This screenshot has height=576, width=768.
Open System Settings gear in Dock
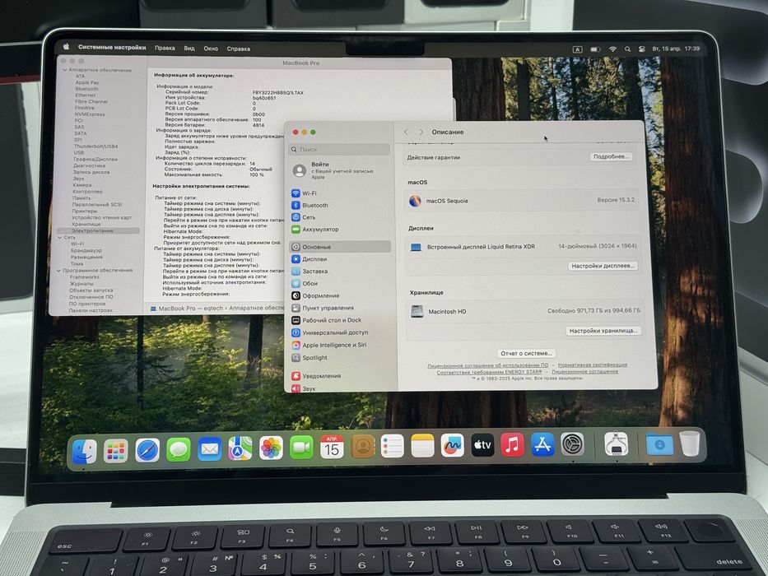tap(572, 444)
